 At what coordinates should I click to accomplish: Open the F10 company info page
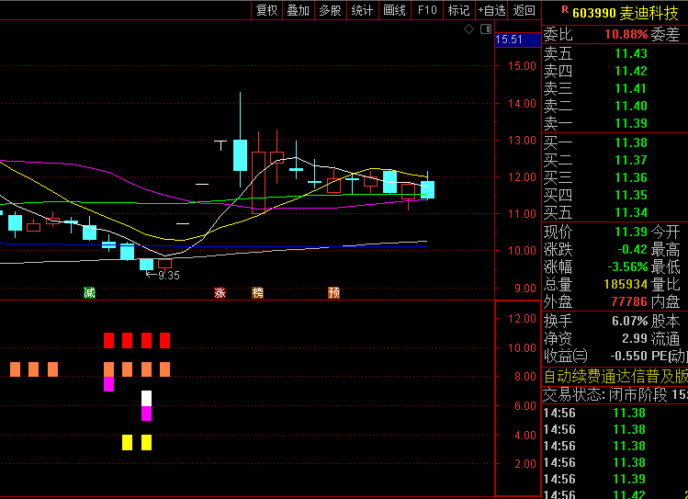427,10
